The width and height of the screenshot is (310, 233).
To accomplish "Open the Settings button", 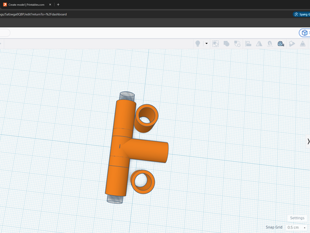I will 297,218.
